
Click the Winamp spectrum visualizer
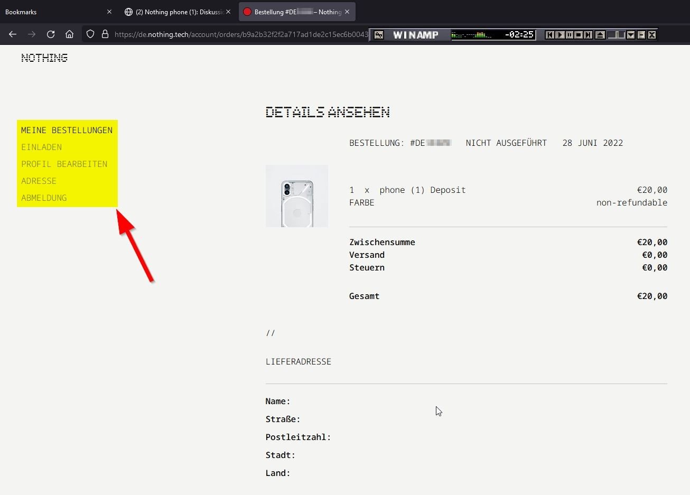click(471, 35)
